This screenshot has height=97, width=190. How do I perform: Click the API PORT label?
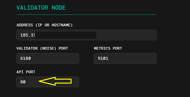[26, 72]
